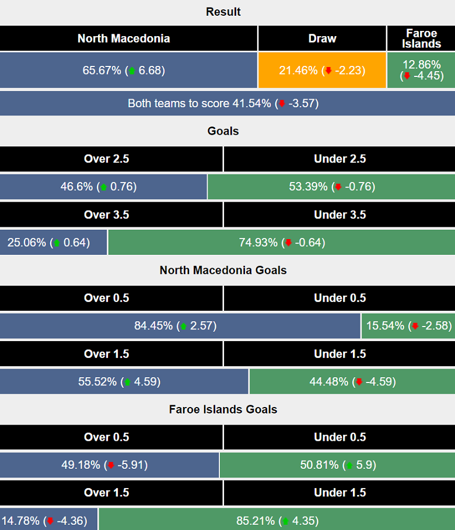Select the Faroe Islands result header
The image size is (455, 530).
pyautogui.click(x=421, y=38)
